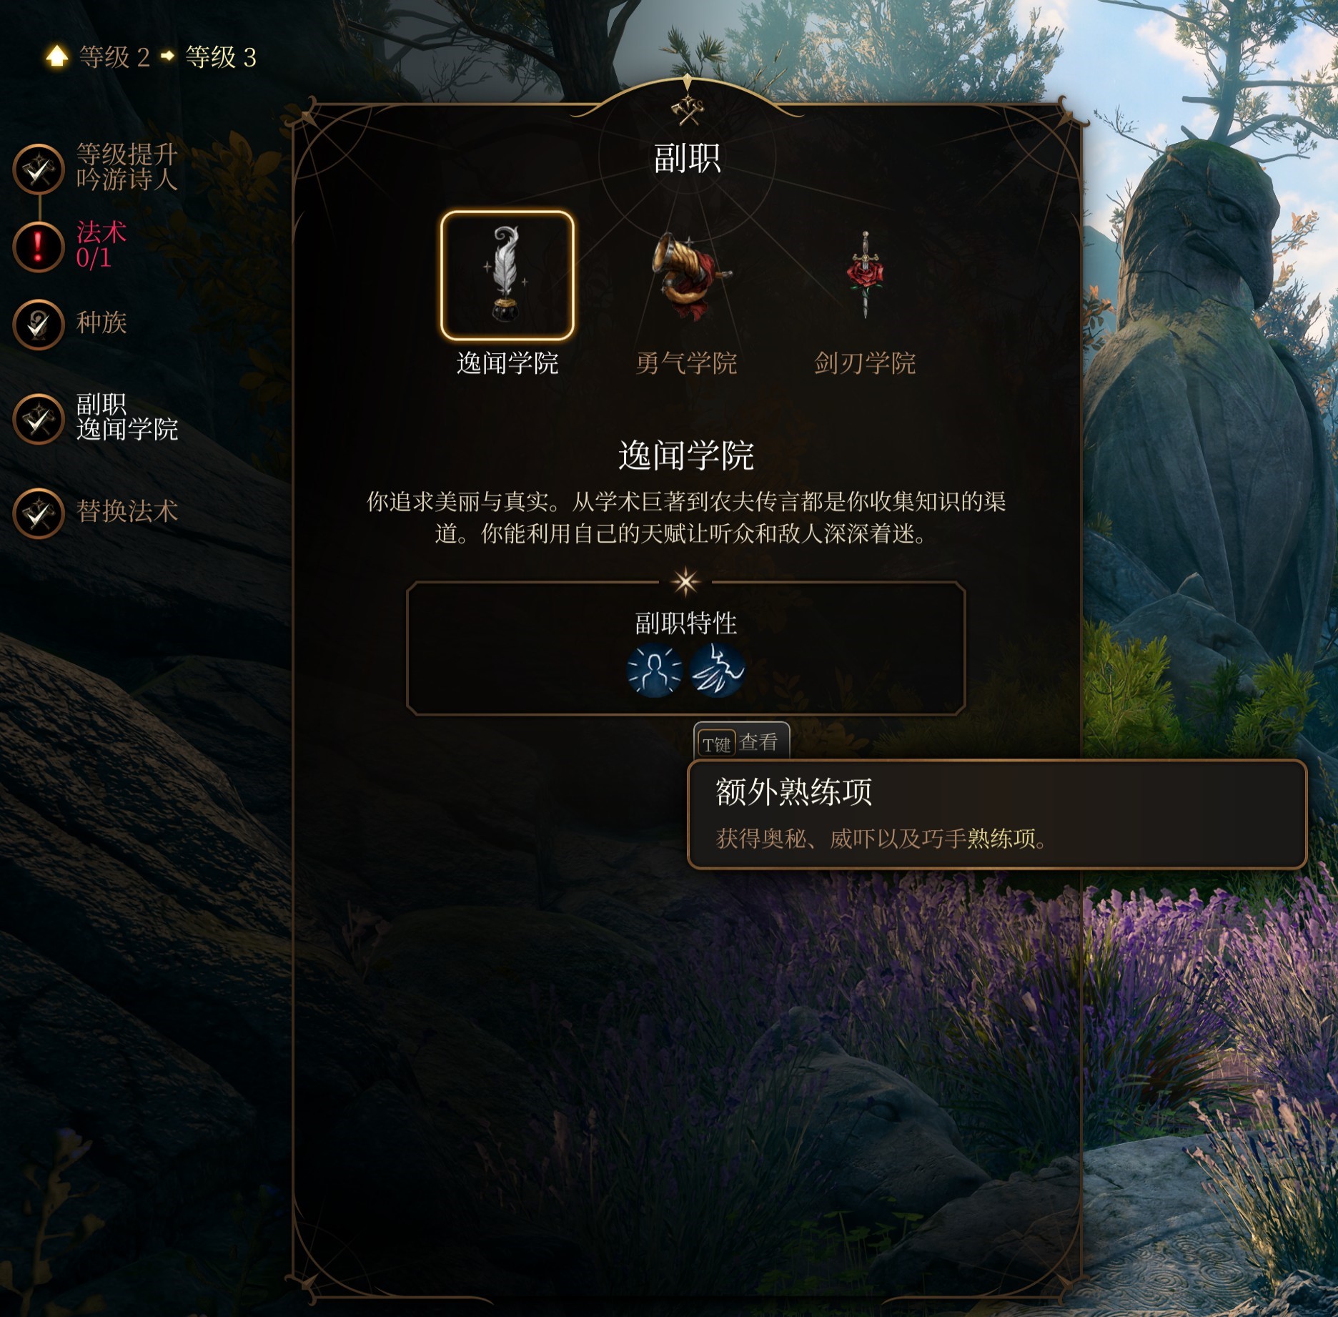Click the level-up arrow icon beside 等级 2

click(x=57, y=56)
